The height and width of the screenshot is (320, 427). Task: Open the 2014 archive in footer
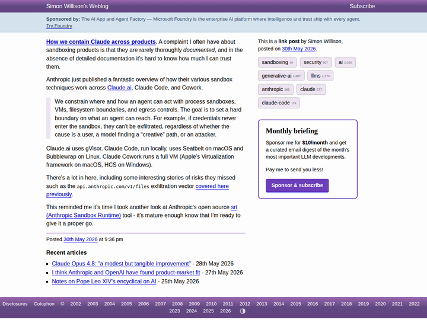point(279,304)
